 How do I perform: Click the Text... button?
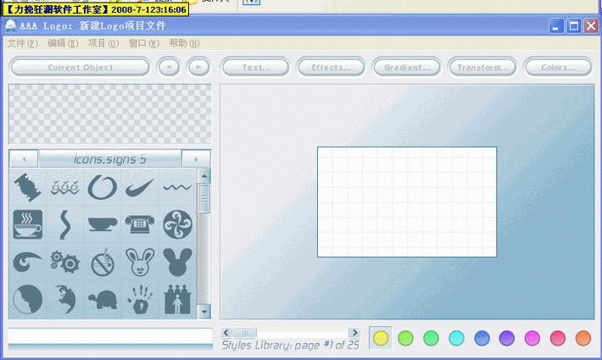pyautogui.click(x=255, y=68)
